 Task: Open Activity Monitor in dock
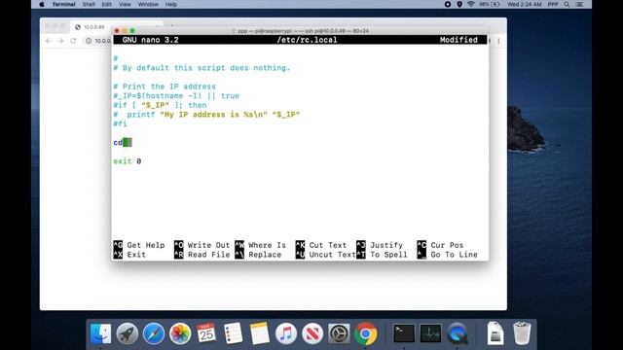pos(430,333)
